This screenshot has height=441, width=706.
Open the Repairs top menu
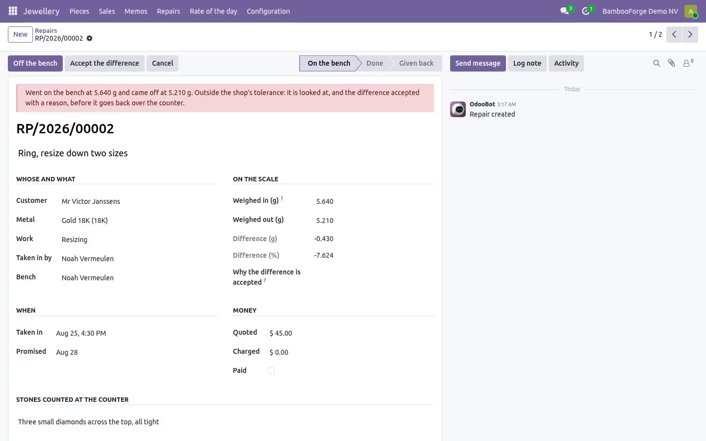(168, 11)
